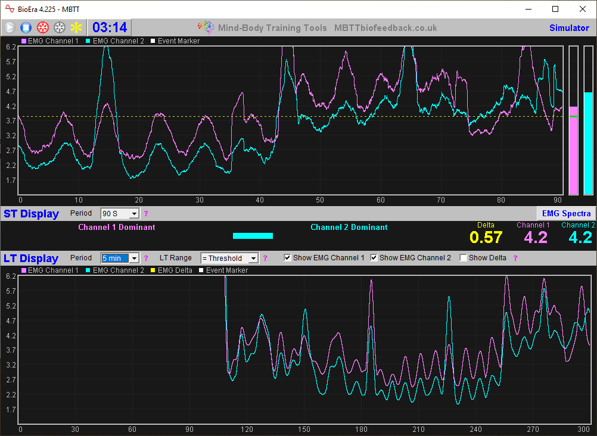This screenshot has width=597, height=436.
Task: Disable Show EMG Channel 2
Action: [374, 257]
